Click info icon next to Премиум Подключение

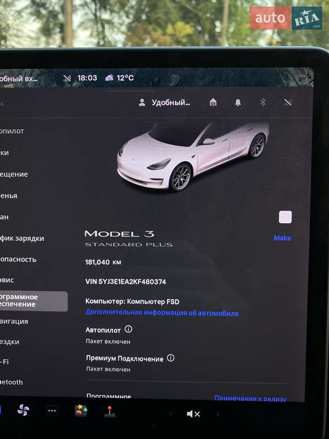(171, 358)
